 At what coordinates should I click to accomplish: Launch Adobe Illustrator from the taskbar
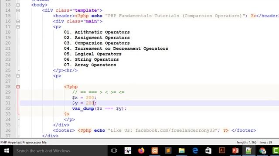222,150
